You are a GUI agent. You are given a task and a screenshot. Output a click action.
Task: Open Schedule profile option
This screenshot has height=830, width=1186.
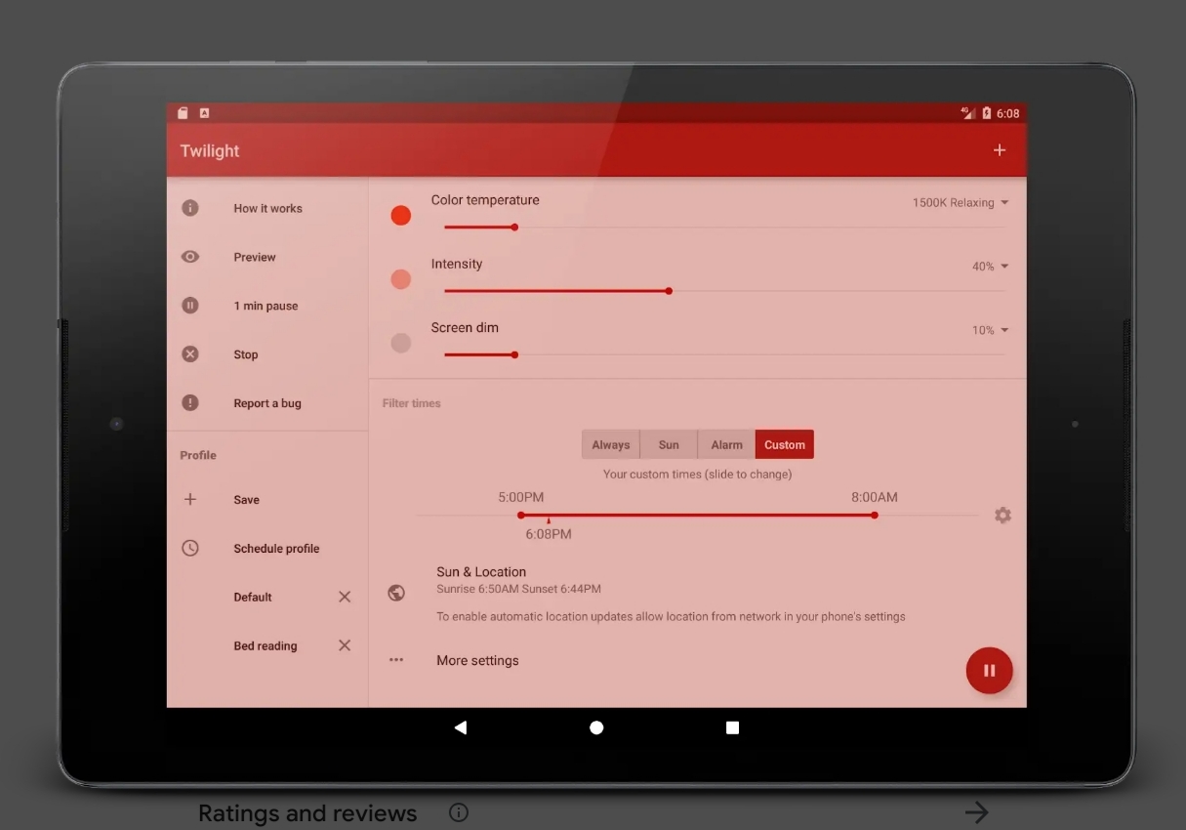pos(267,548)
